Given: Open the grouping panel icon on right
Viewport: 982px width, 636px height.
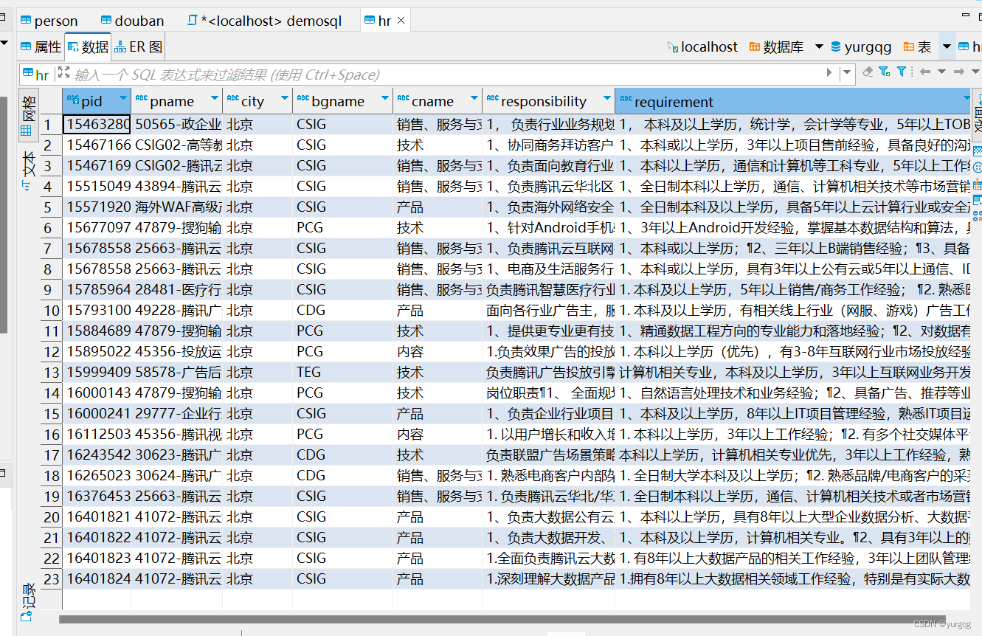Looking at the screenshot, I should click(x=978, y=168).
